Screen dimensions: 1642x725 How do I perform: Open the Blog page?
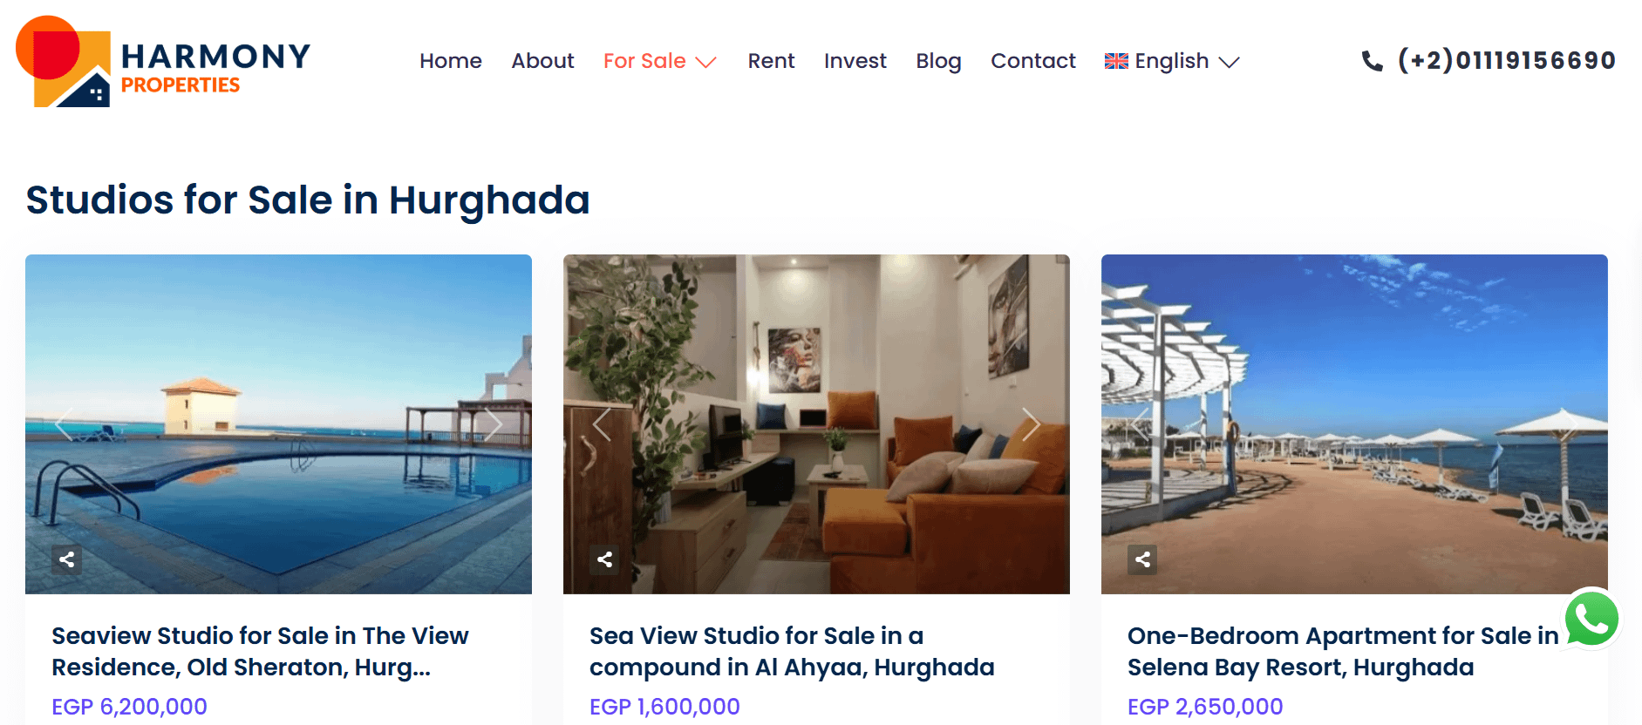(x=938, y=61)
